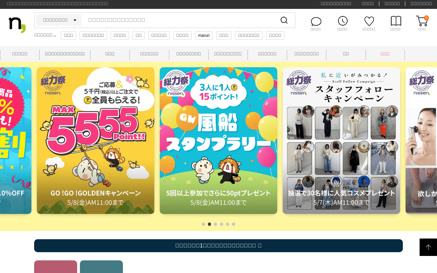Image resolution: width=437 pixels, height=273 pixels.
Task: Click the dark navy announcement bar
Action: point(218,246)
